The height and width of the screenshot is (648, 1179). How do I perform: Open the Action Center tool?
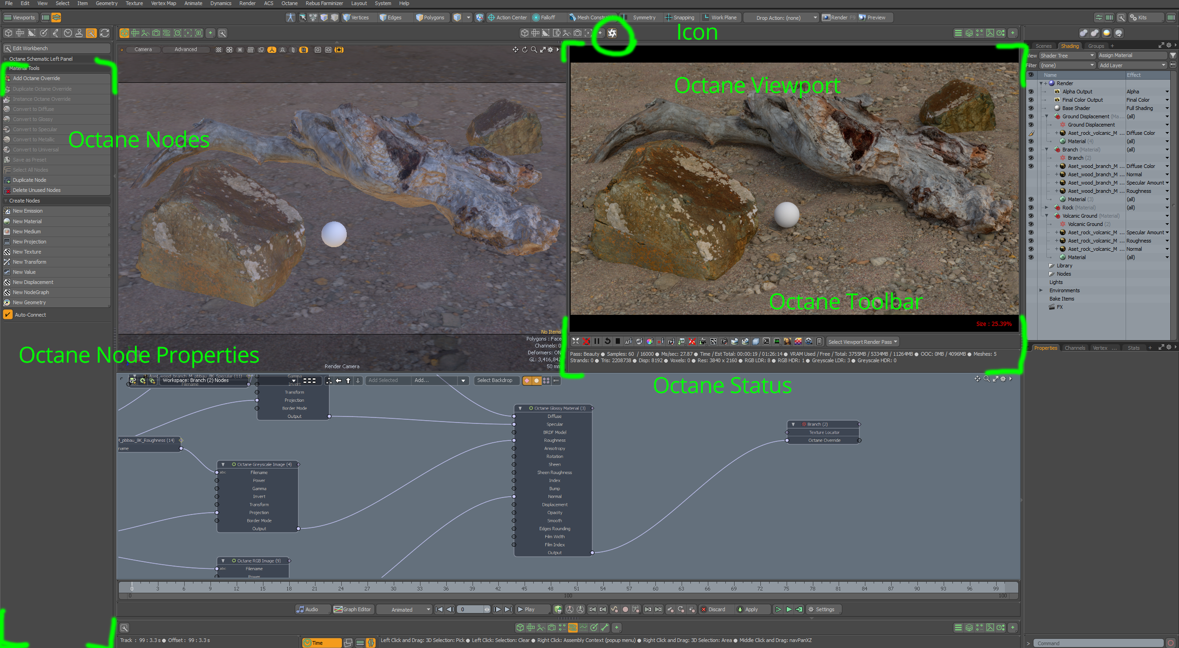(x=507, y=17)
